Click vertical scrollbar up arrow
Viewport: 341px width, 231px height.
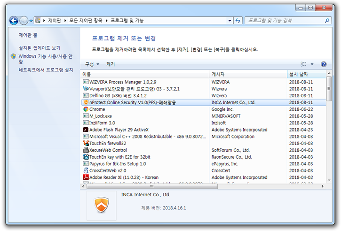(x=329, y=73)
